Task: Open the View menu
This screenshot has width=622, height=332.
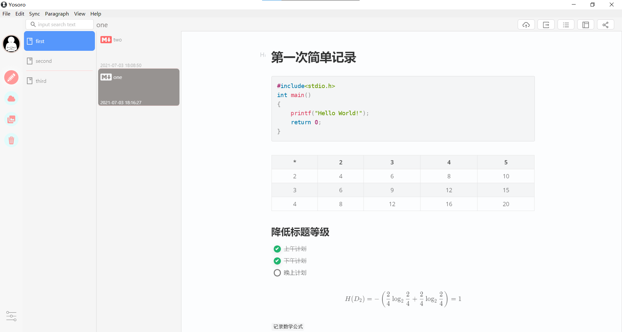Action: [79, 14]
